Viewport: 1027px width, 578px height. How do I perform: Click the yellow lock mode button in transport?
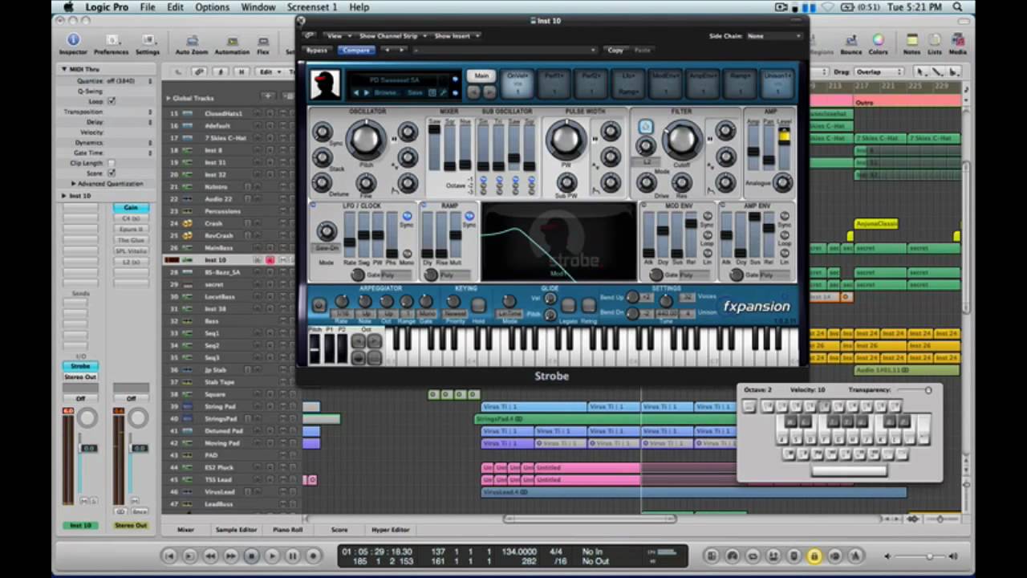click(814, 556)
